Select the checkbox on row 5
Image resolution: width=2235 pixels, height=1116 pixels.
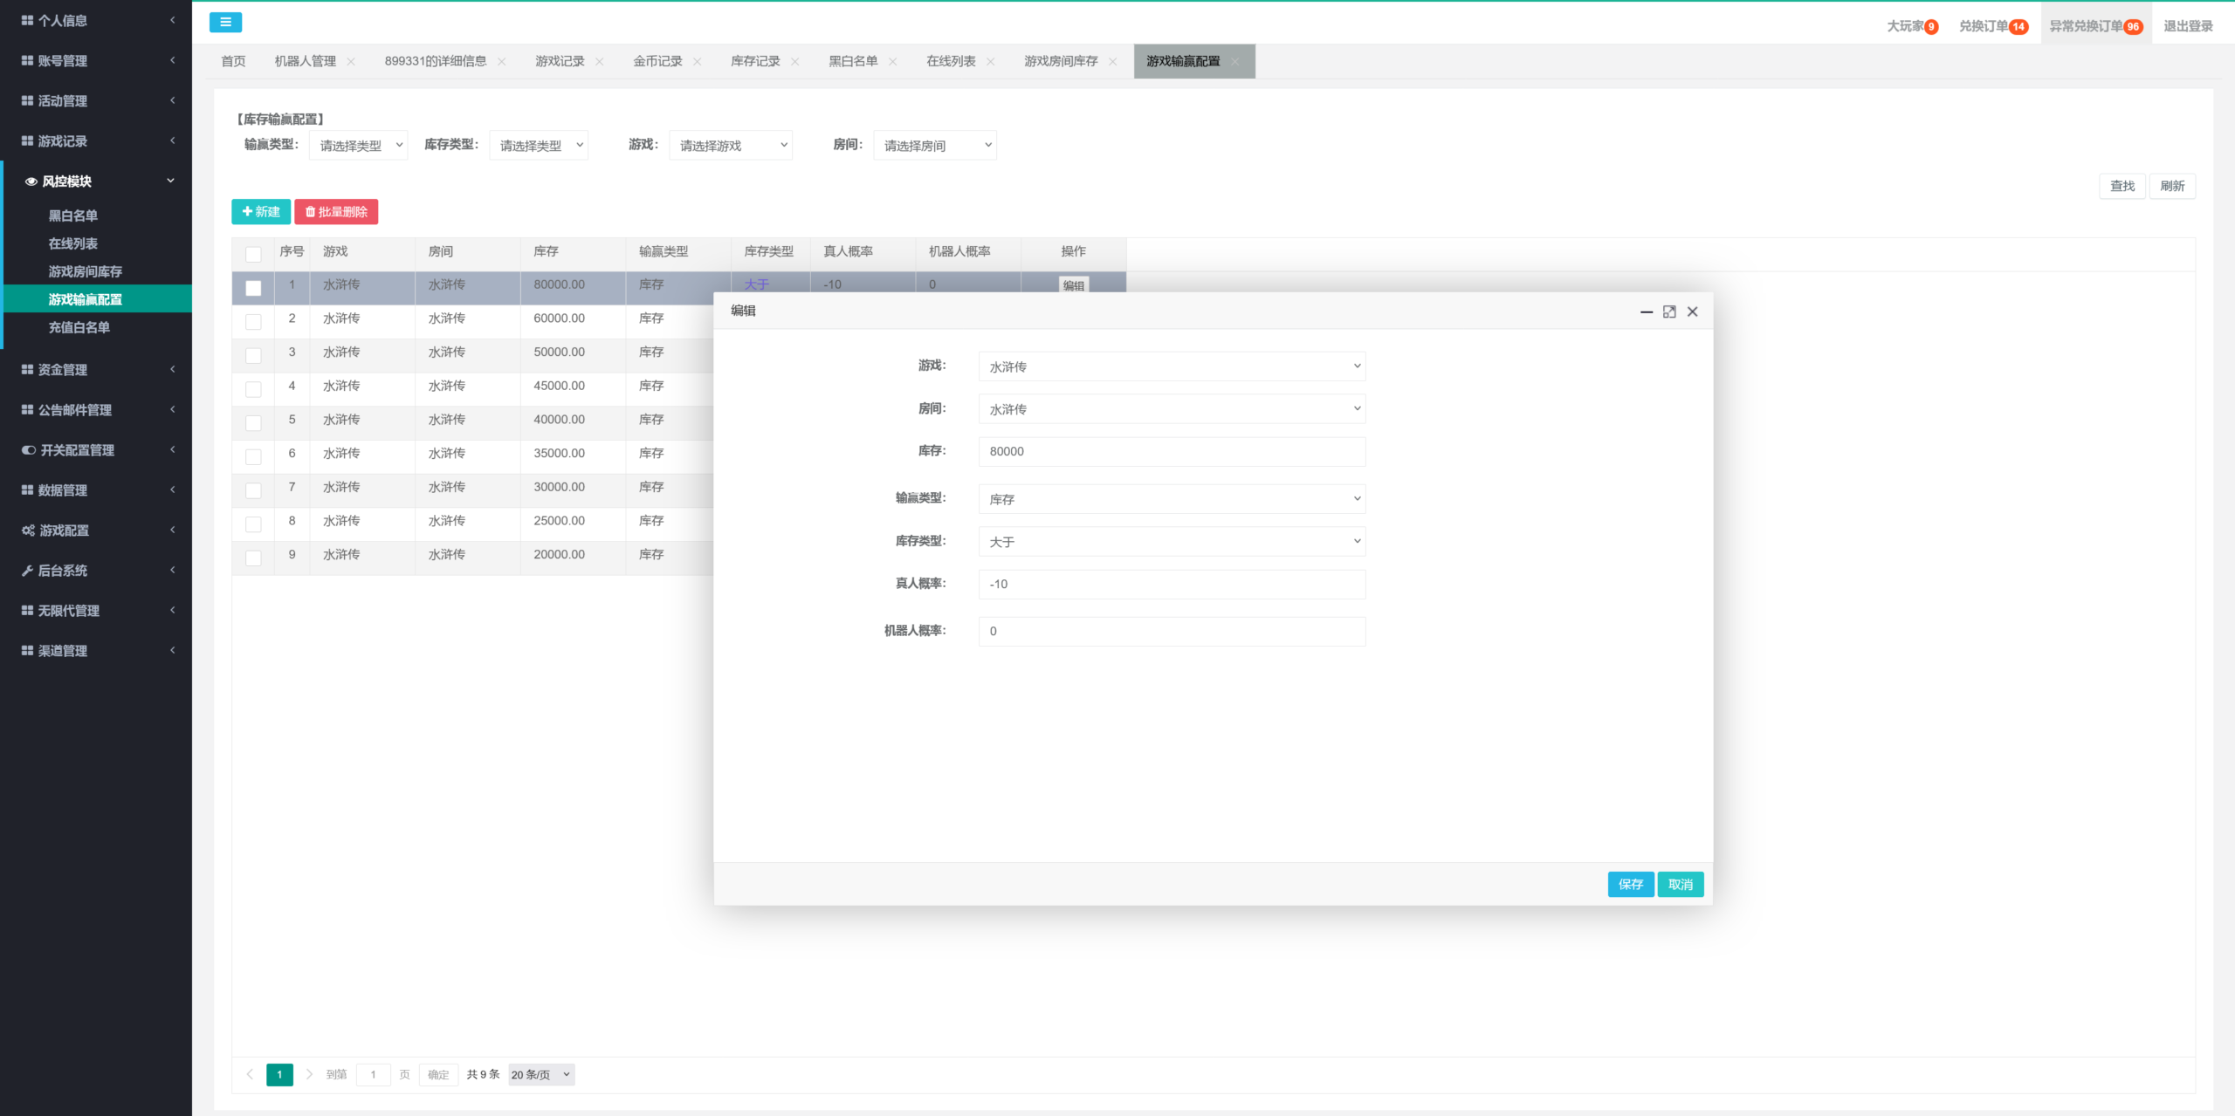tap(253, 422)
